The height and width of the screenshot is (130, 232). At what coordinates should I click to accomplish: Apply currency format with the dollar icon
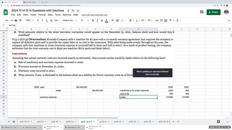(x=38, y=20)
